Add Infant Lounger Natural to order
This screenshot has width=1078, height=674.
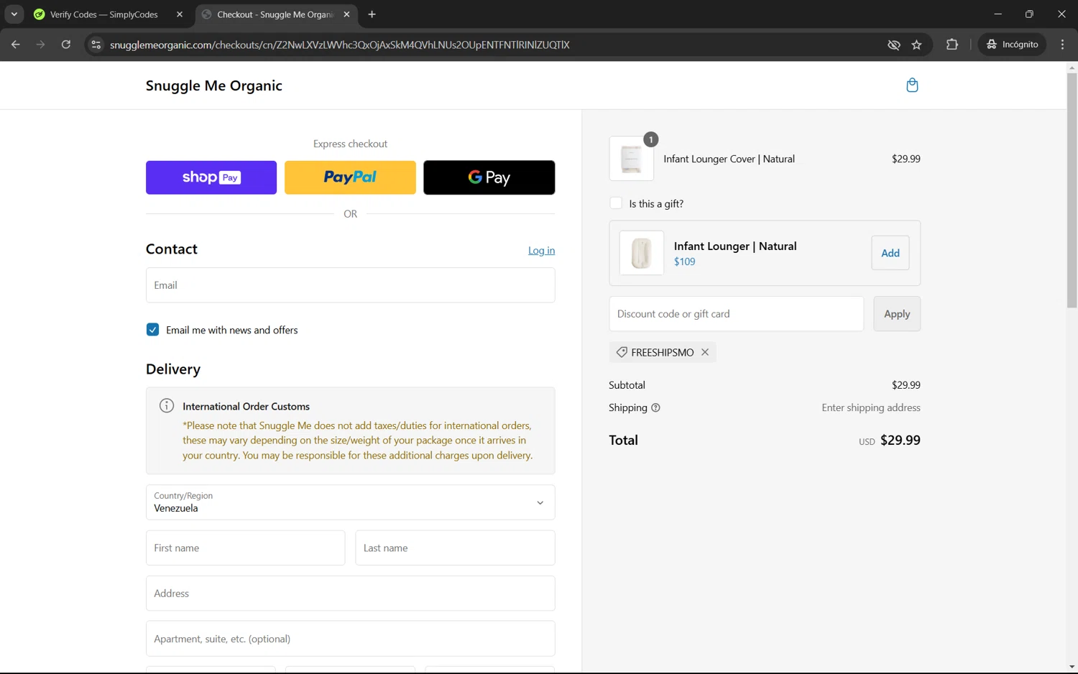[890, 253]
